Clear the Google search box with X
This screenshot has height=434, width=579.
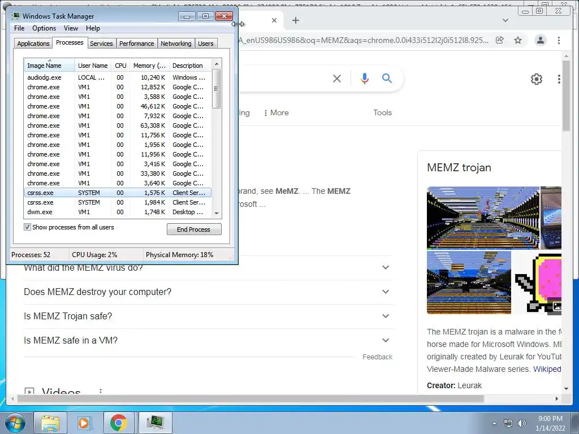coord(337,78)
